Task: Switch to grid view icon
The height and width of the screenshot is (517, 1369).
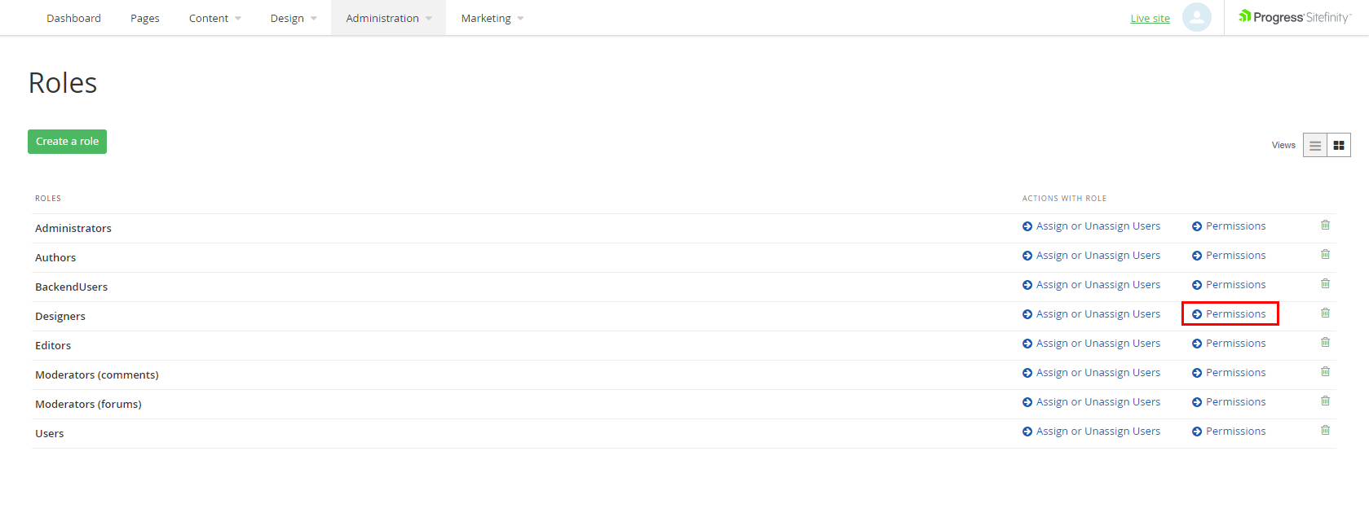Action: pos(1339,145)
